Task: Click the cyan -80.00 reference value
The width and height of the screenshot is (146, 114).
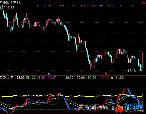Action: 69,78
